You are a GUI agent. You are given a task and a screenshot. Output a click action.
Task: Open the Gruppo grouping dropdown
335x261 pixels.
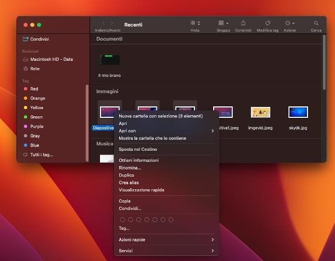pyautogui.click(x=224, y=23)
